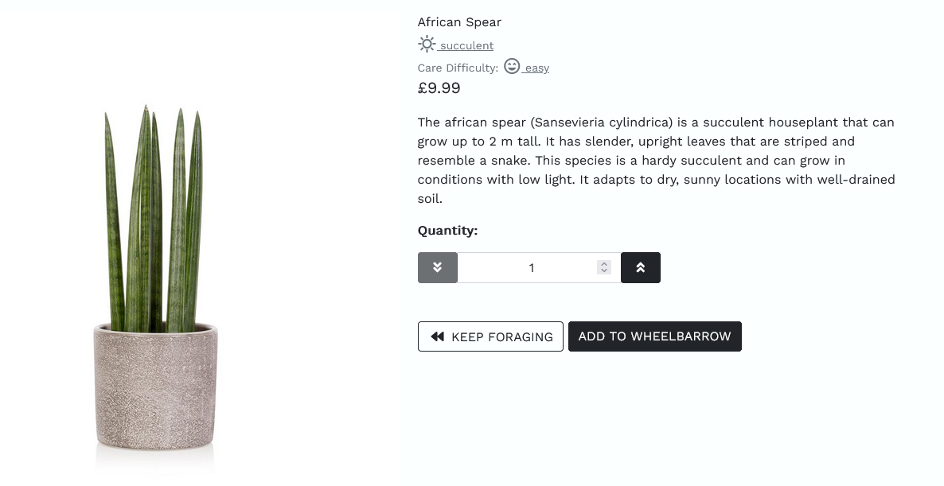Click the Care Difficulty label text
The width and height of the screenshot is (944, 486).
[x=458, y=68]
